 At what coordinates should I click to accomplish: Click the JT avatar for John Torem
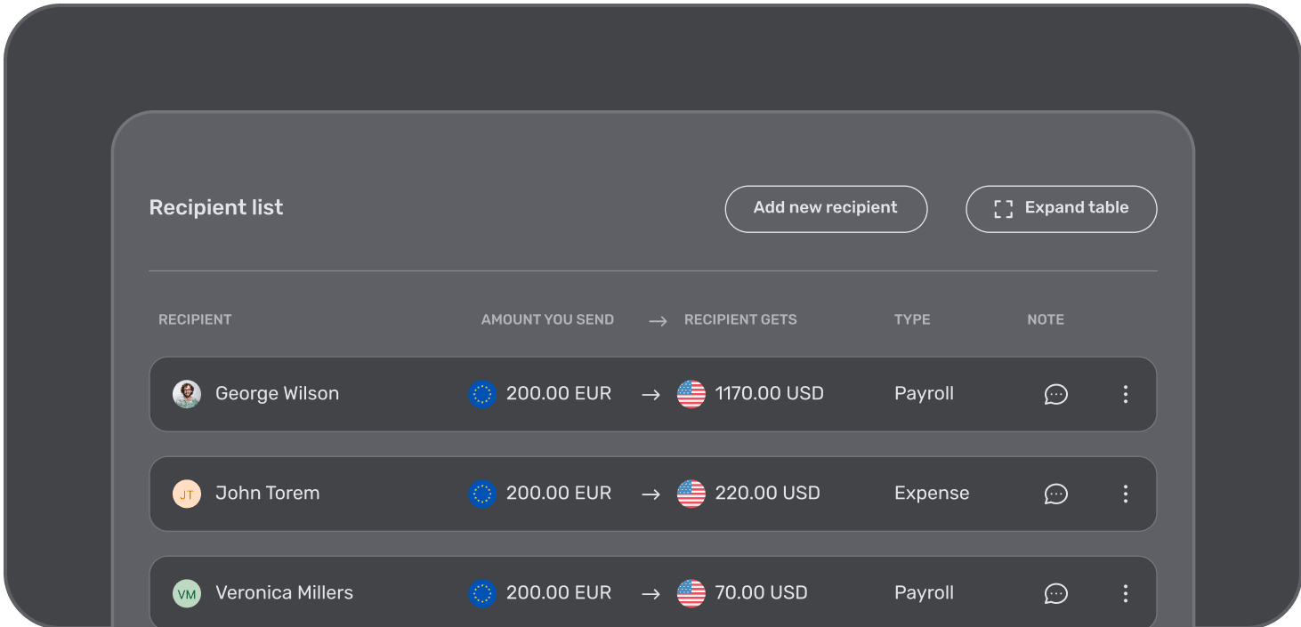187,494
